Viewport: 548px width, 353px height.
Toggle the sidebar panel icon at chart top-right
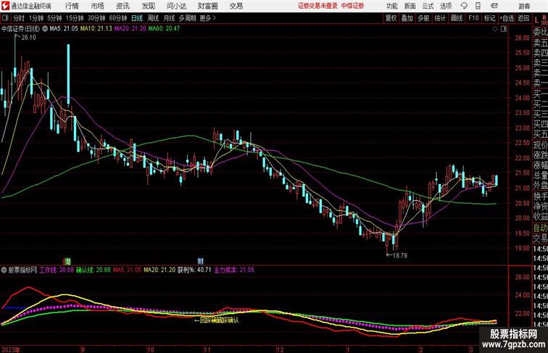(504, 29)
